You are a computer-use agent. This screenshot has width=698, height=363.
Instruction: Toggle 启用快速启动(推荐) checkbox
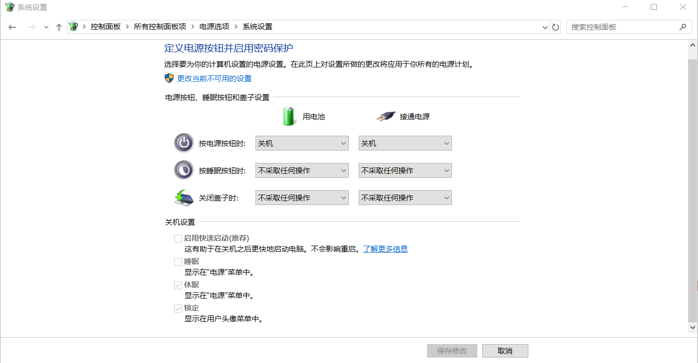[x=178, y=238]
